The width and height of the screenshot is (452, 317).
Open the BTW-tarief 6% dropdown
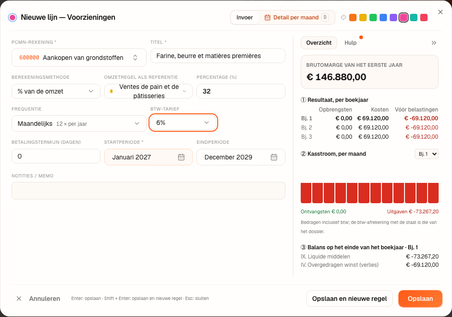tap(183, 123)
